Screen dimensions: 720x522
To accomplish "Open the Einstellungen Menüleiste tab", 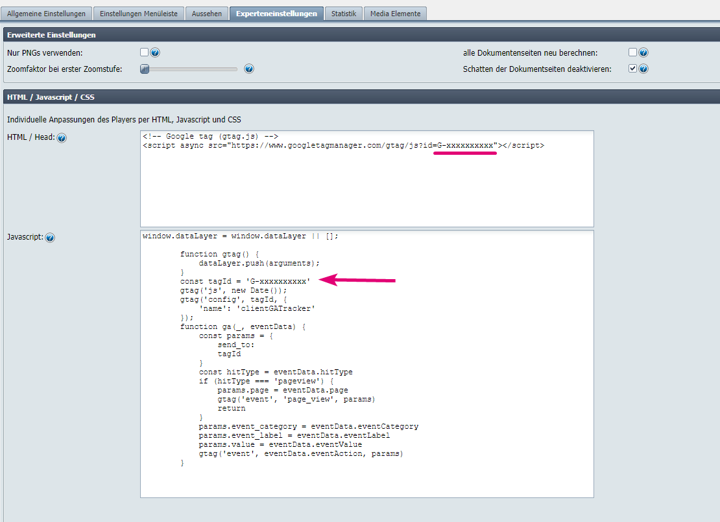I will point(139,14).
